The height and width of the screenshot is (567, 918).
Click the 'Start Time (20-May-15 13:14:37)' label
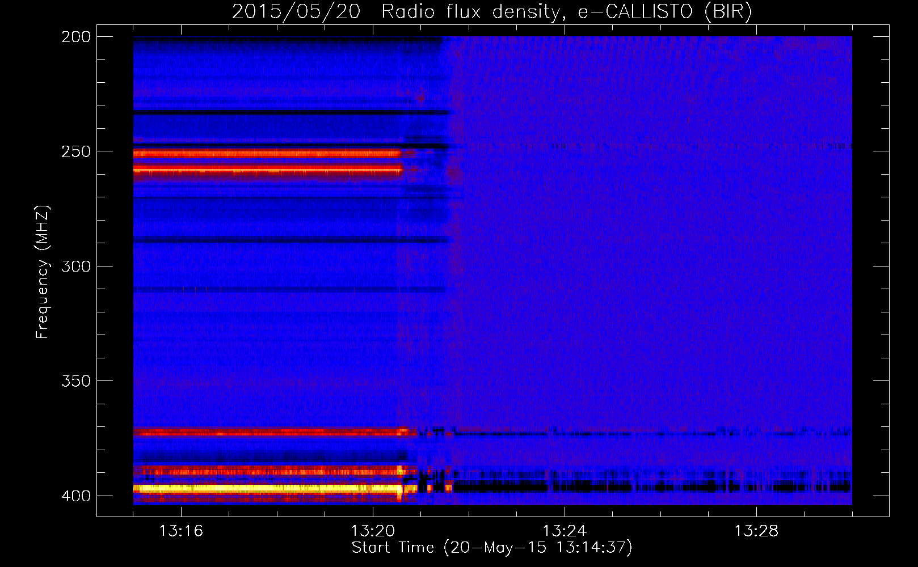point(492,548)
